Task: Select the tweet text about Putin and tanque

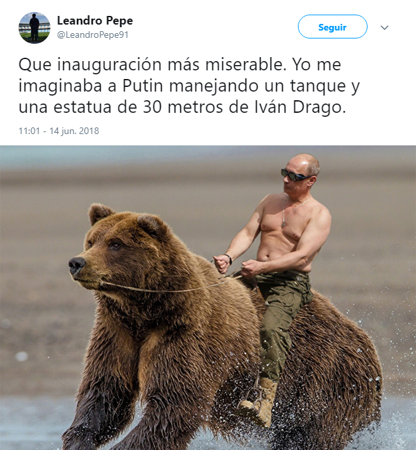Action: coord(189,86)
